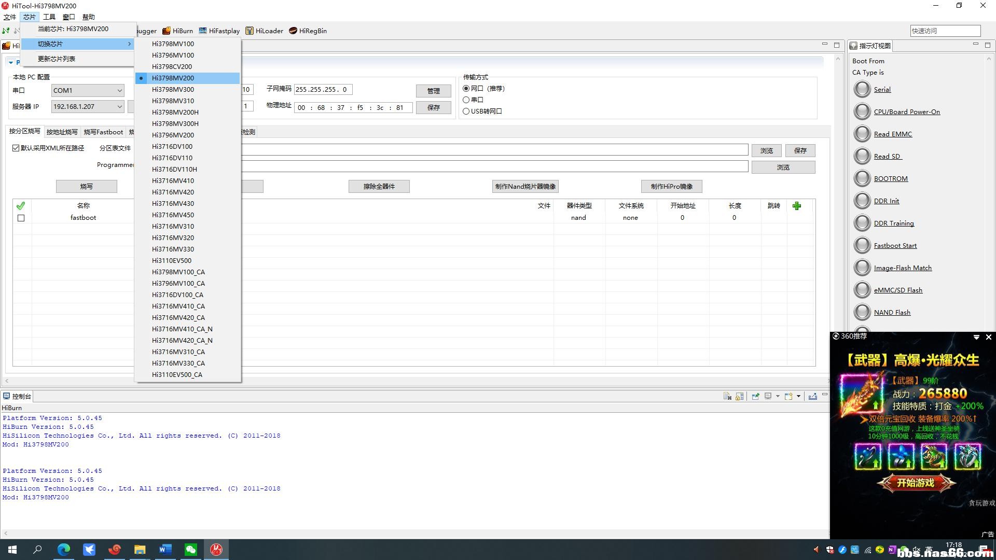Click the Pin Console icon
Image resolution: width=996 pixels, height=560 pixels.
pyautogui.click(x=755, y=396)
